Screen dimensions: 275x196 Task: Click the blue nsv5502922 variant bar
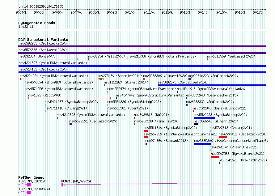click(x=204, y=118)
